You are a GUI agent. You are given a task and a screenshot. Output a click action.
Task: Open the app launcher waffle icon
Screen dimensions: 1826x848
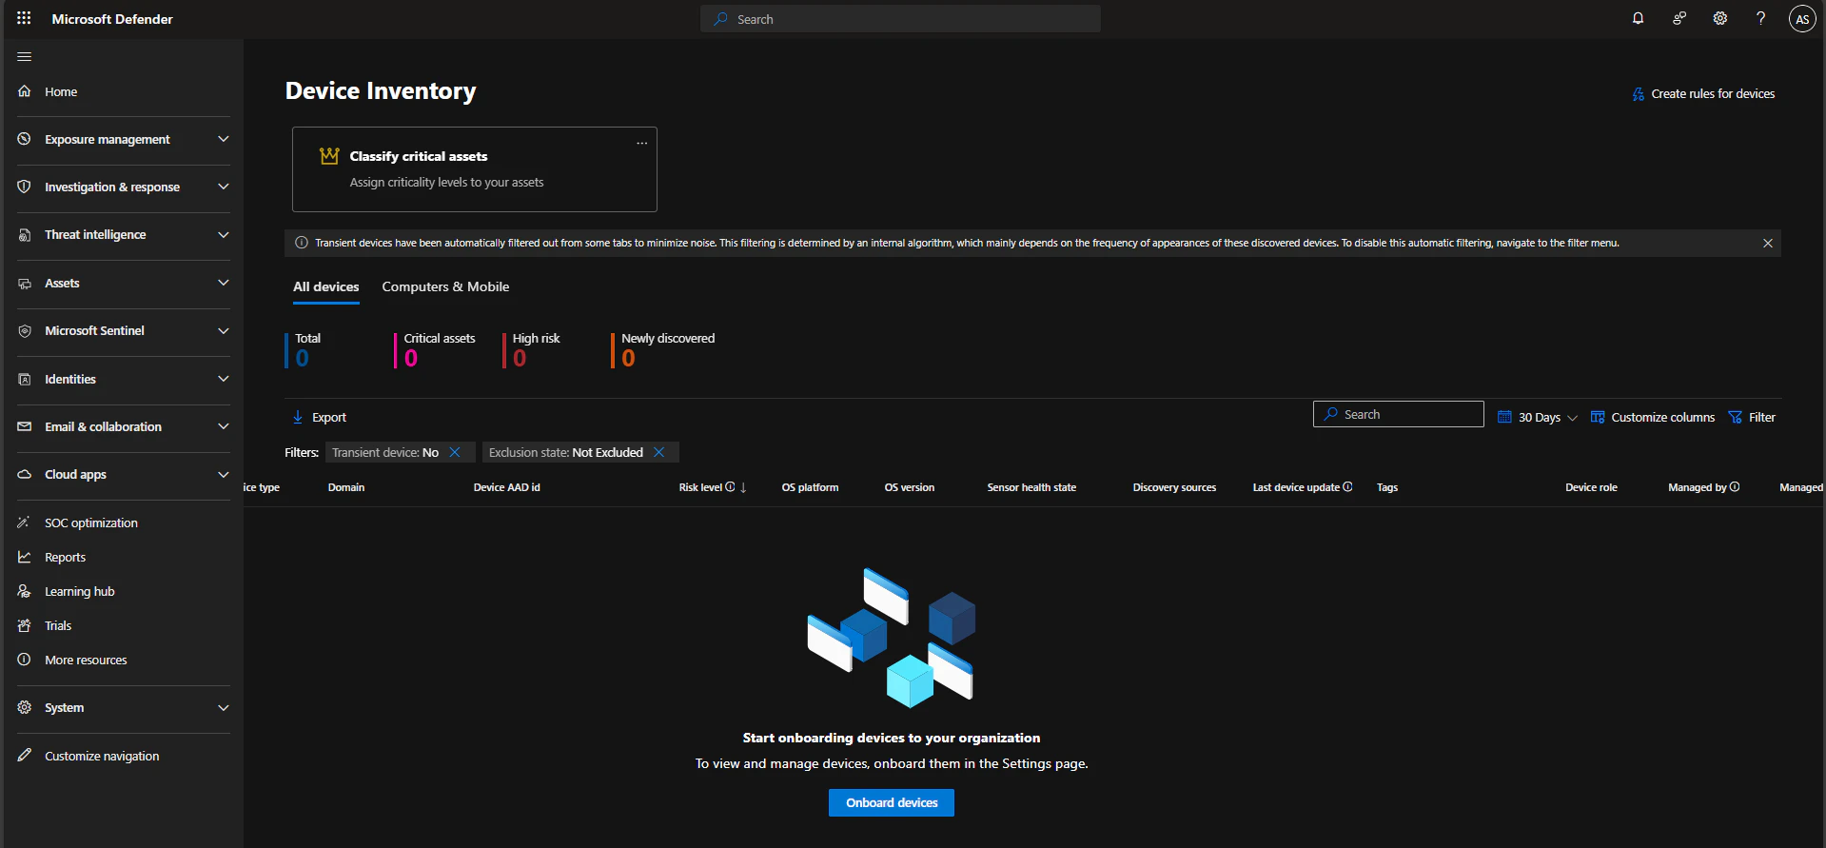point(24,18)
